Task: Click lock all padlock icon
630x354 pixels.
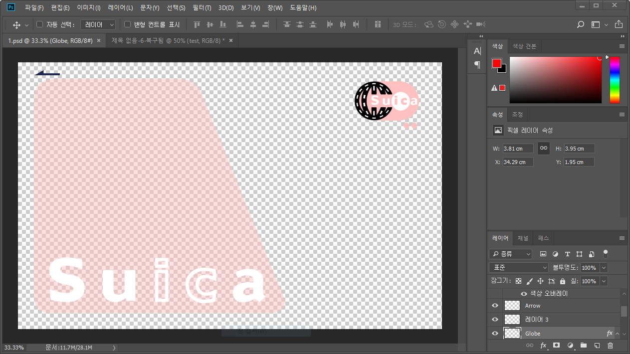Action: (563, 281)
